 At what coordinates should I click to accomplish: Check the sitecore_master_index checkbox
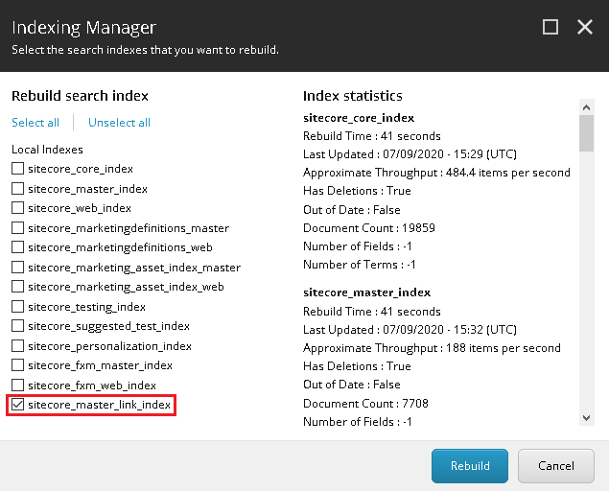pos(17,188)
